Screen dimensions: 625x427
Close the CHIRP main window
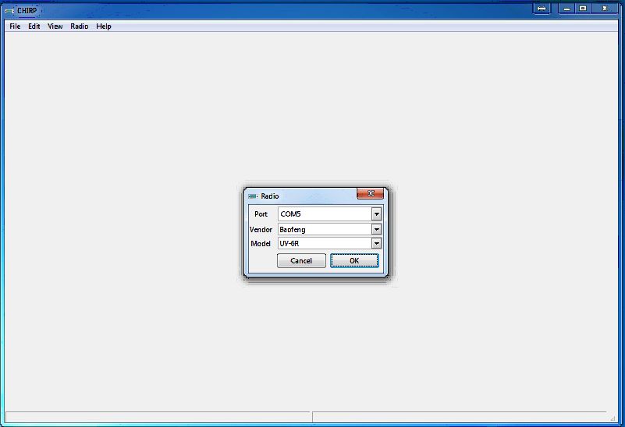(x=605, y=9)
